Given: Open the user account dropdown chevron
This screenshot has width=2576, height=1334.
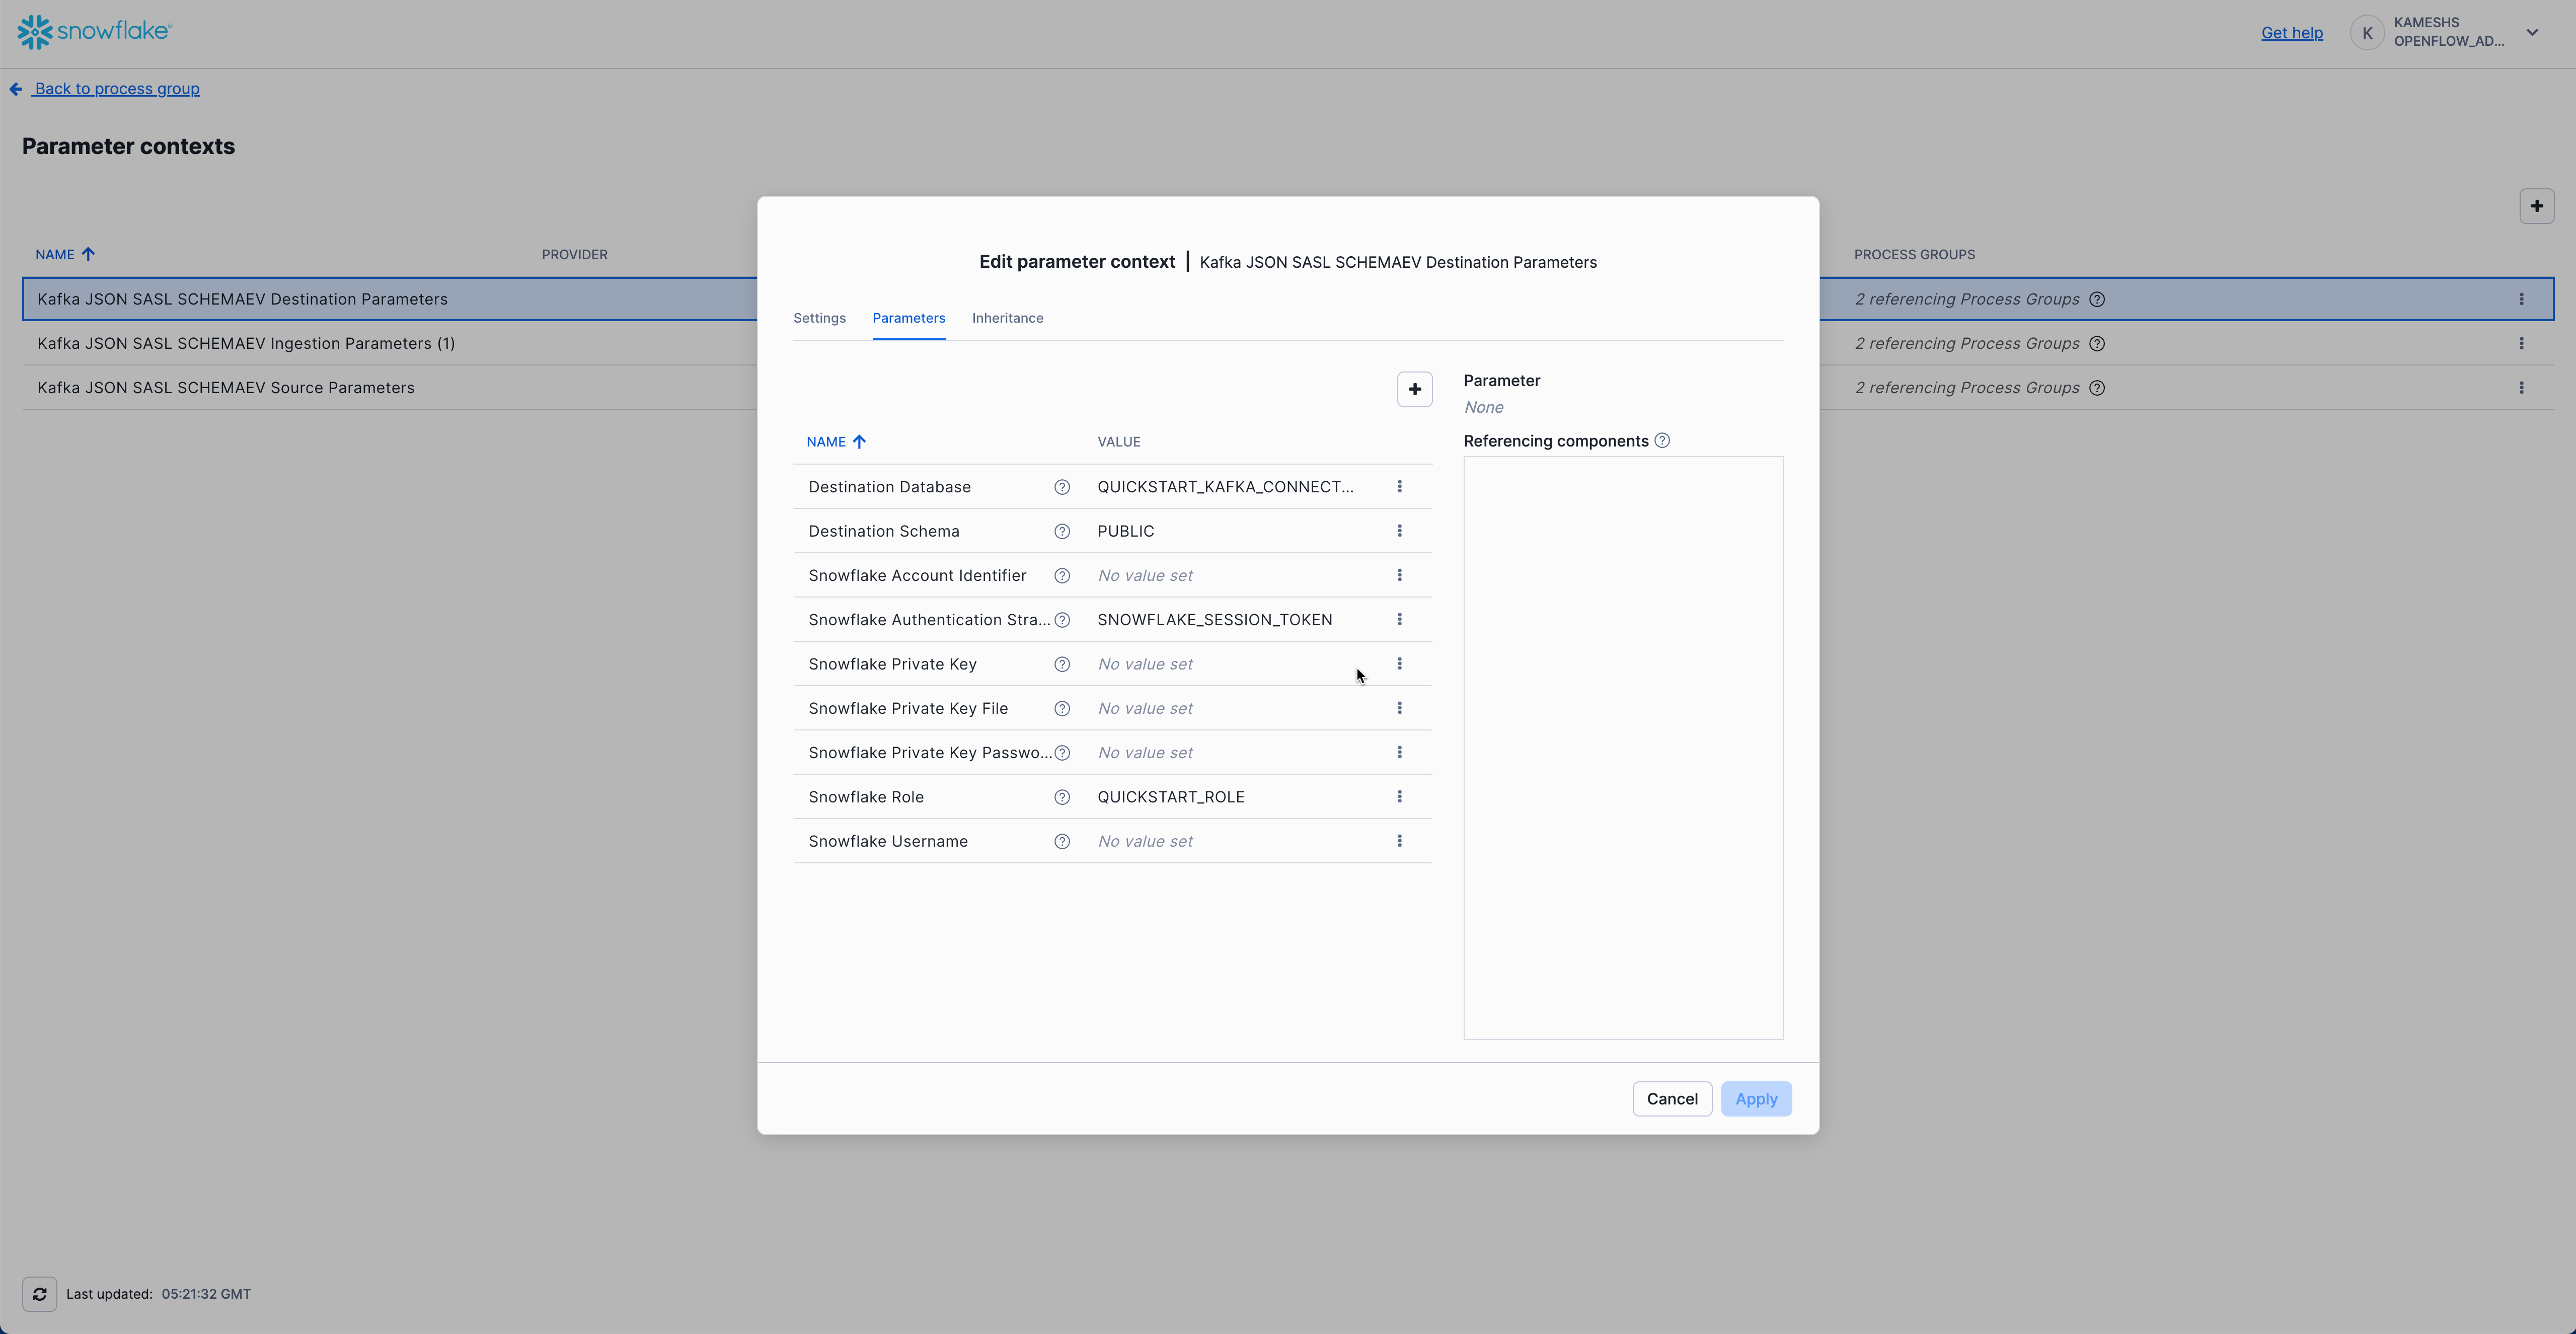Looking at the screenshot, I should click(x=2533, y=32).
